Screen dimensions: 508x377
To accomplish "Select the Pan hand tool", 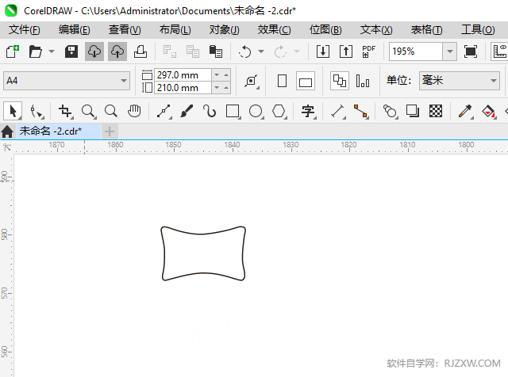I will (134, 112).
